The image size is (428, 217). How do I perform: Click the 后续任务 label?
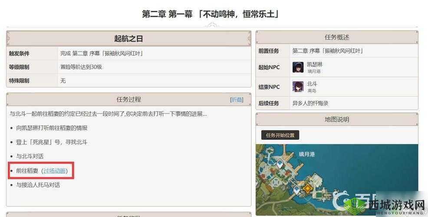coord(269,103)
